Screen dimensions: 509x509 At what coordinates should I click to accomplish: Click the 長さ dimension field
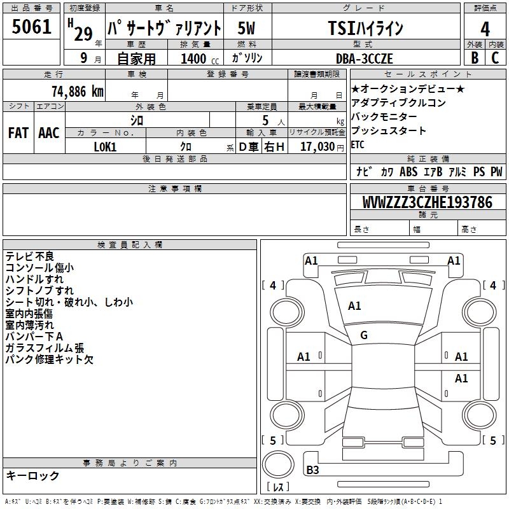pos(380,228)
